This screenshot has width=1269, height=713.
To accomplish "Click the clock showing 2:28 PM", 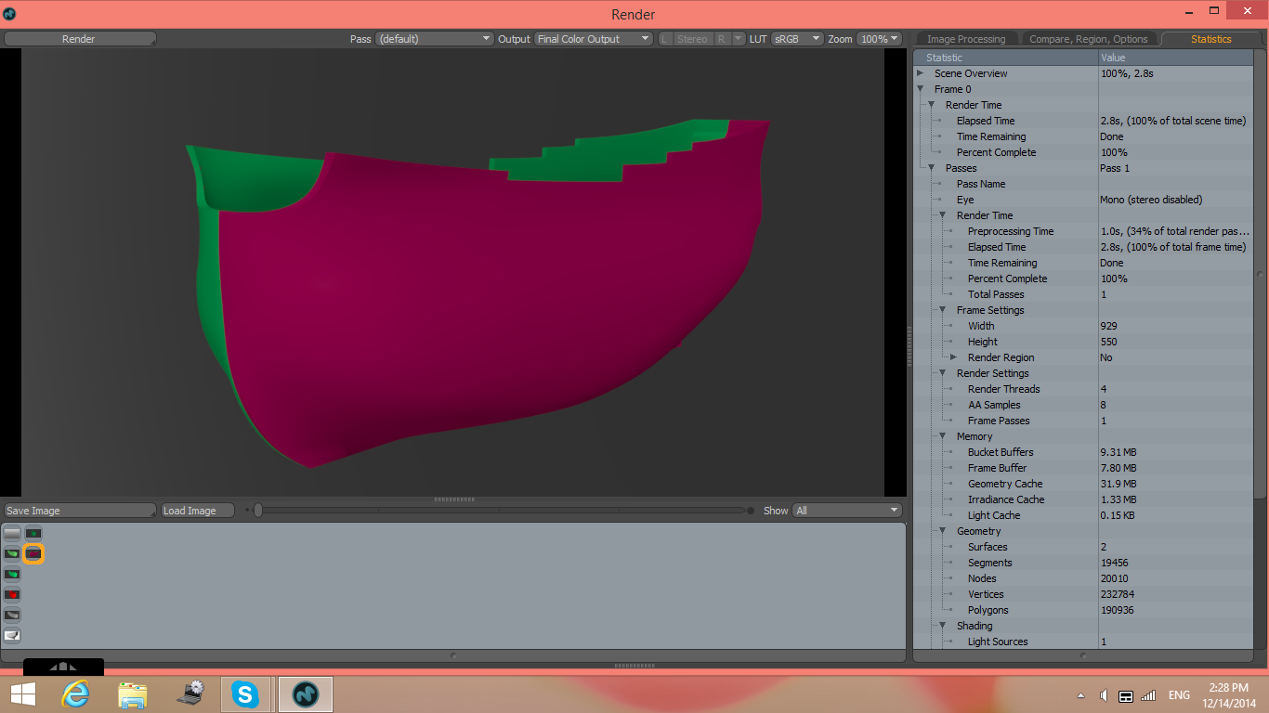I will 1227,688.
